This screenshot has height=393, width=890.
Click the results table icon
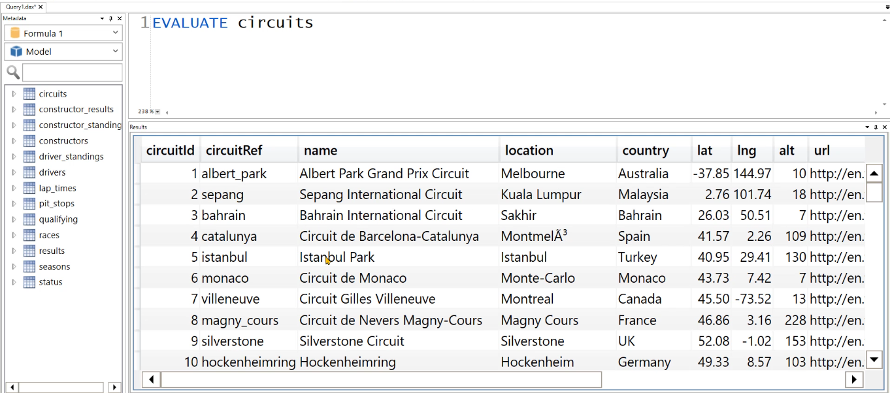(x=29, y=251)
